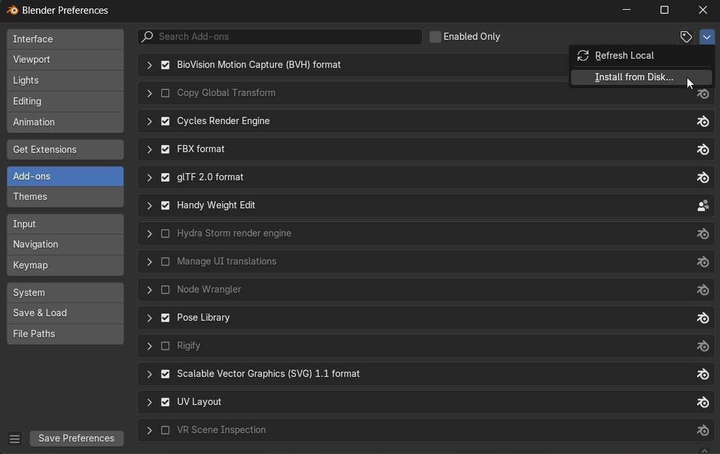Click the Scalable Vector Graphics (SVG) 1.1 format label
Screen dimensions: 720x454
268,374
